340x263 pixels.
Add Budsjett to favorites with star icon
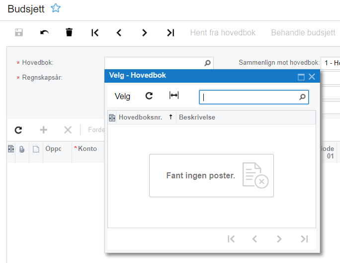[56, 8]
